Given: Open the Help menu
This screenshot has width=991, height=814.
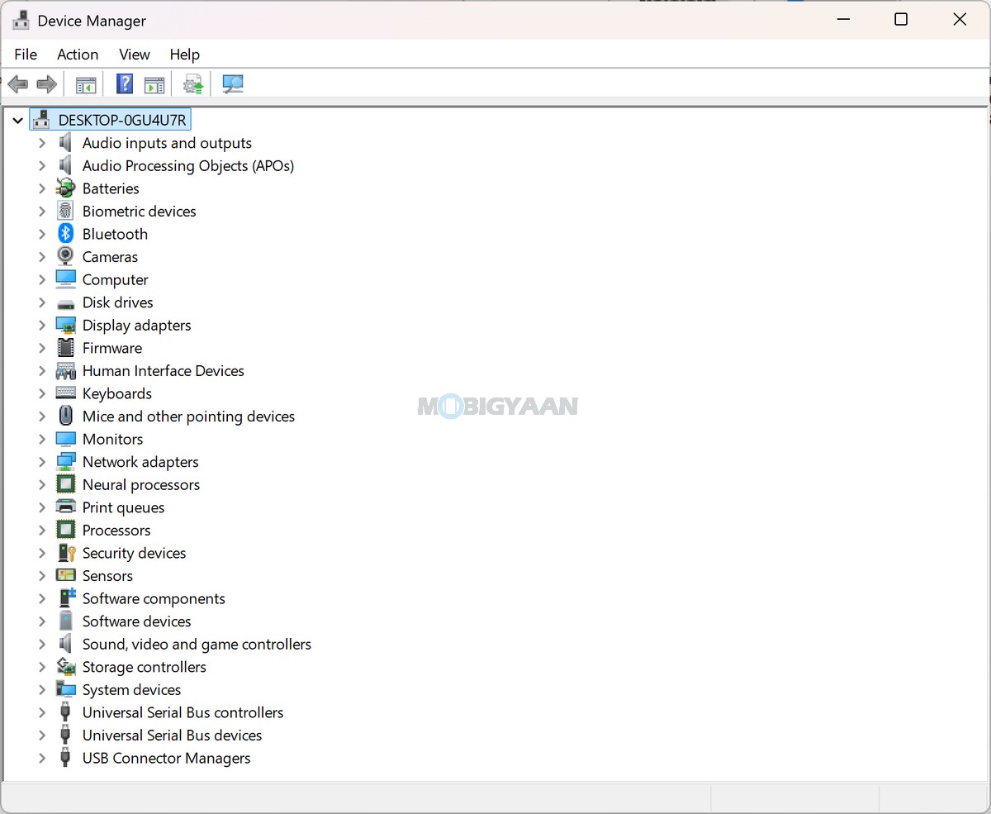Looking at the screenshot, I should click(x=185, y=55).
